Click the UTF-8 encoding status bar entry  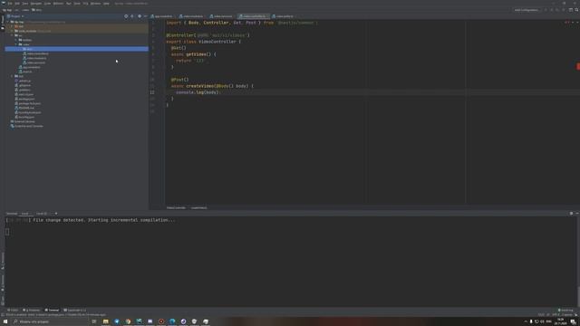[556, 314]
